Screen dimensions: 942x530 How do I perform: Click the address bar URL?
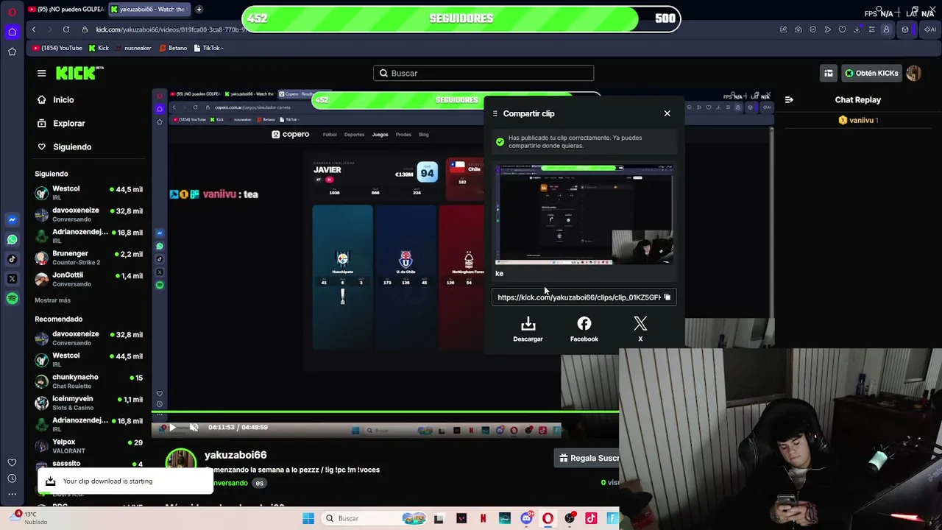(x=171, y=29)
